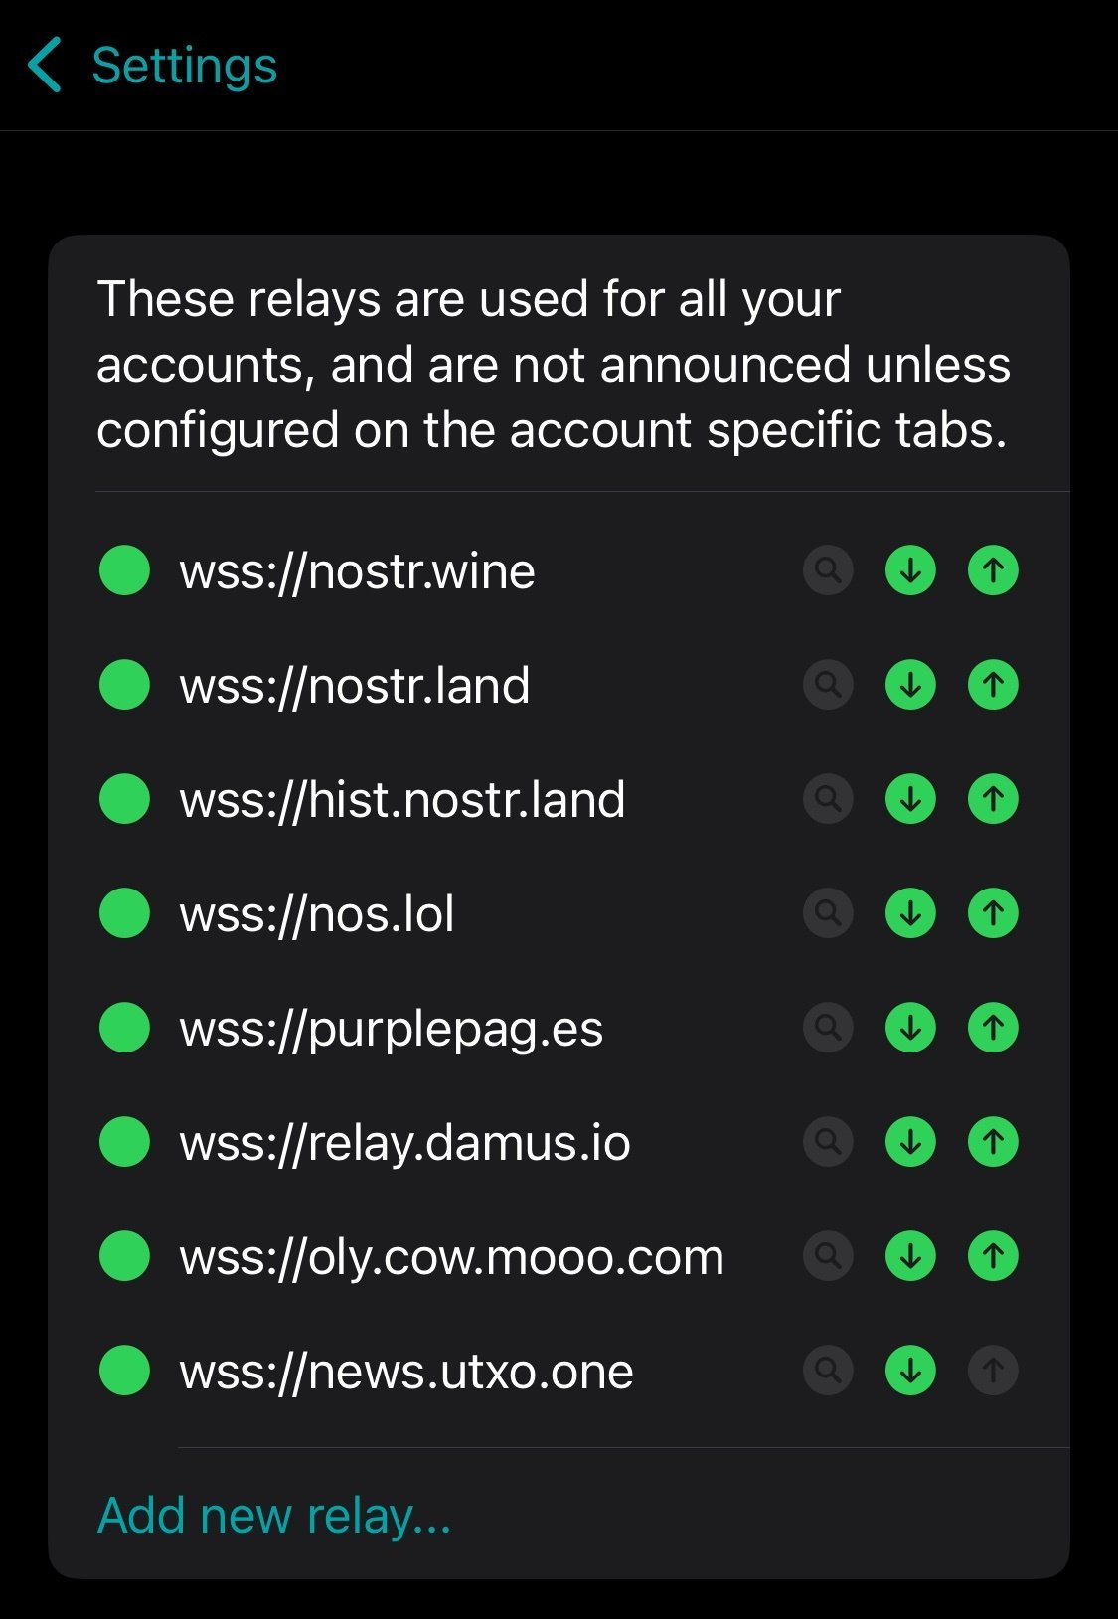This screenshot has width=1118, height=1619.
Task: Go back to Settings
Action: pos(152,66)
